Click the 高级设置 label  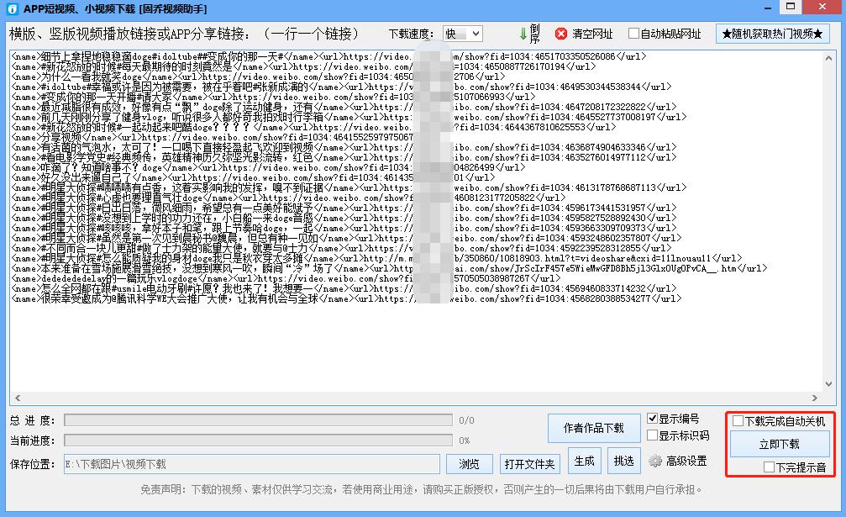(686, 461)
